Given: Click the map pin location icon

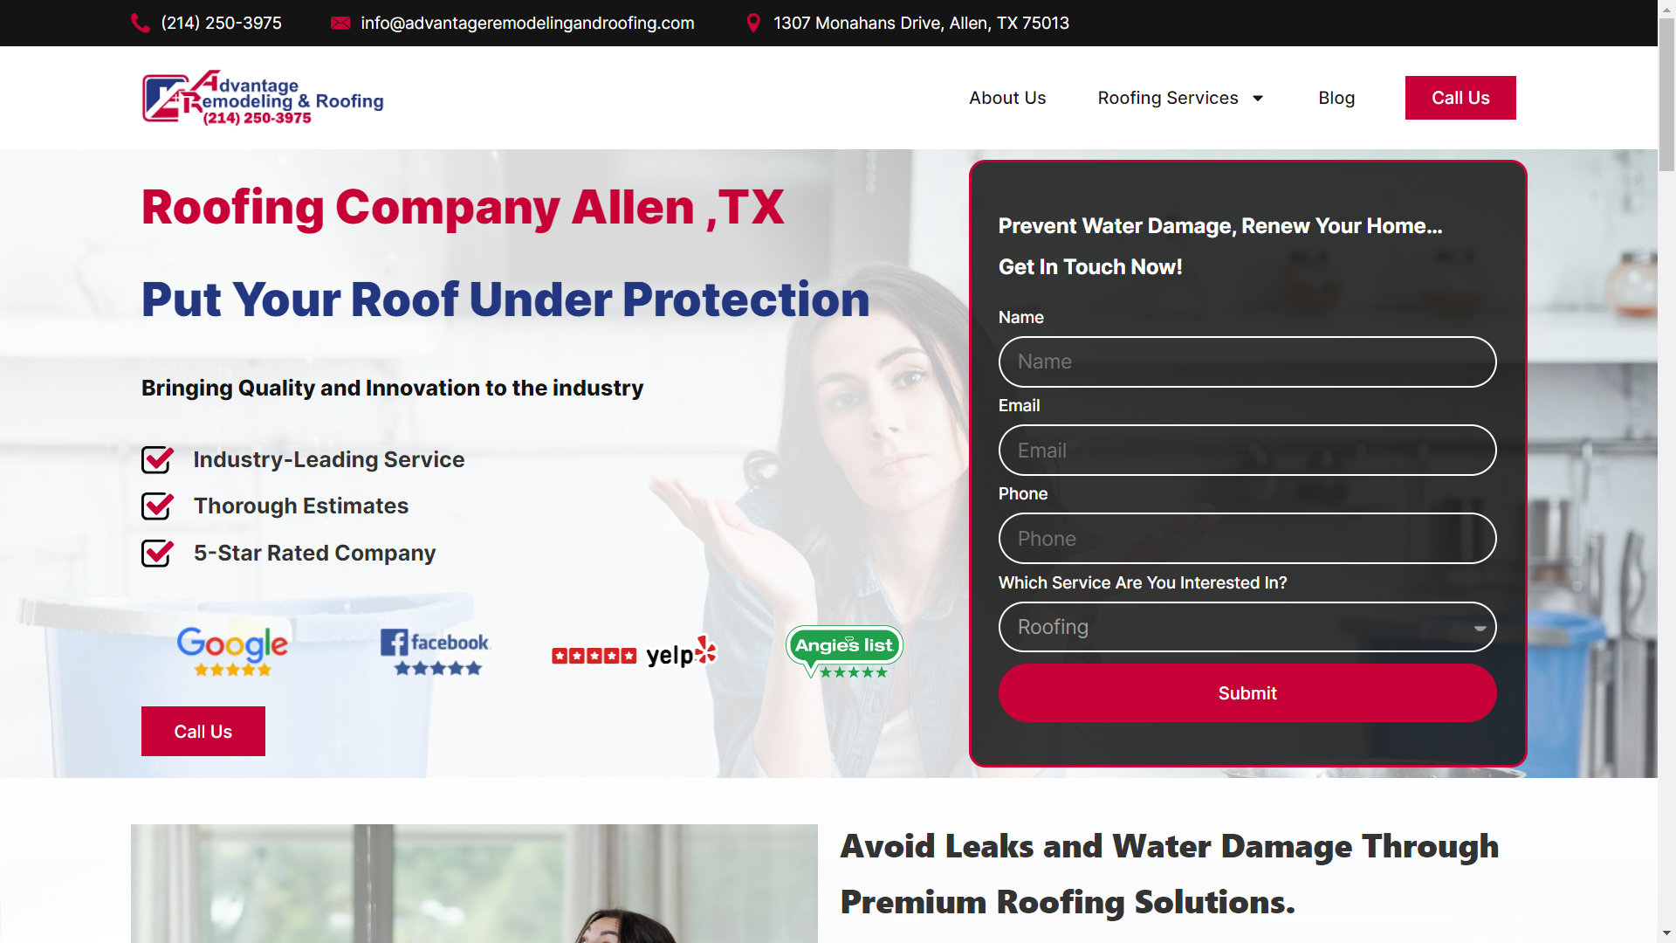Looking at the screenshot, I should click(753, 23).
